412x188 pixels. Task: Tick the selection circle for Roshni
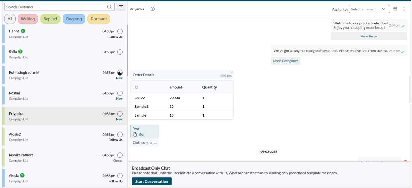point(120,93)
